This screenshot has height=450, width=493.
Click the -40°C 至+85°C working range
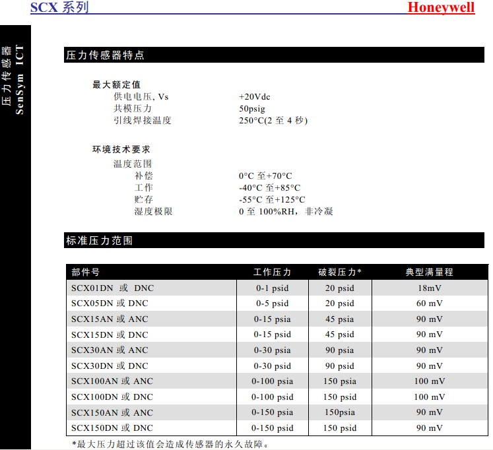click(269, 187)
